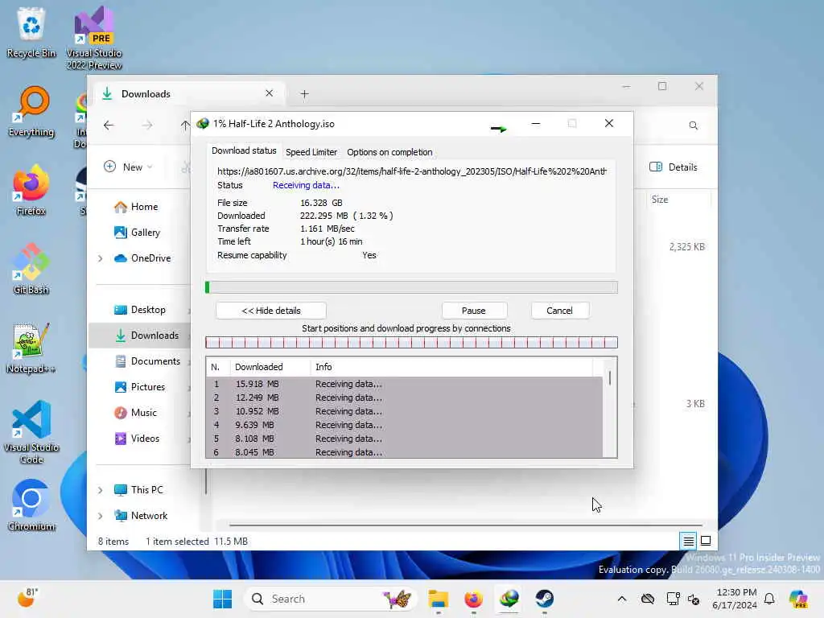The image size is (824, 618).
Task: Open Notepad++ desktop shortcut
Action: pos(31,348)
